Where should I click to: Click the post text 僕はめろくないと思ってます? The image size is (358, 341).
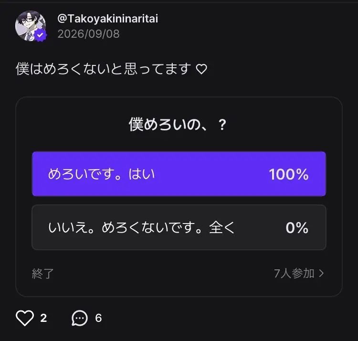point(103,69)
